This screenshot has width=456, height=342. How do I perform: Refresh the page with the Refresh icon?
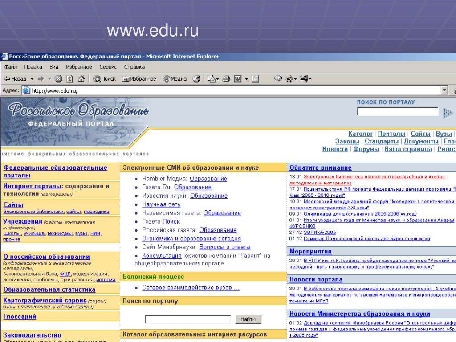point(70,79)
